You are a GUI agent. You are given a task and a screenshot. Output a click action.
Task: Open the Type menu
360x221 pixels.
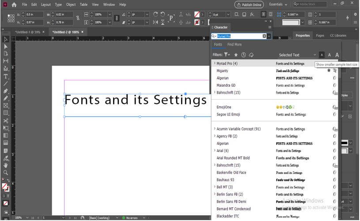pyautogui.click(x=58, y=4)
